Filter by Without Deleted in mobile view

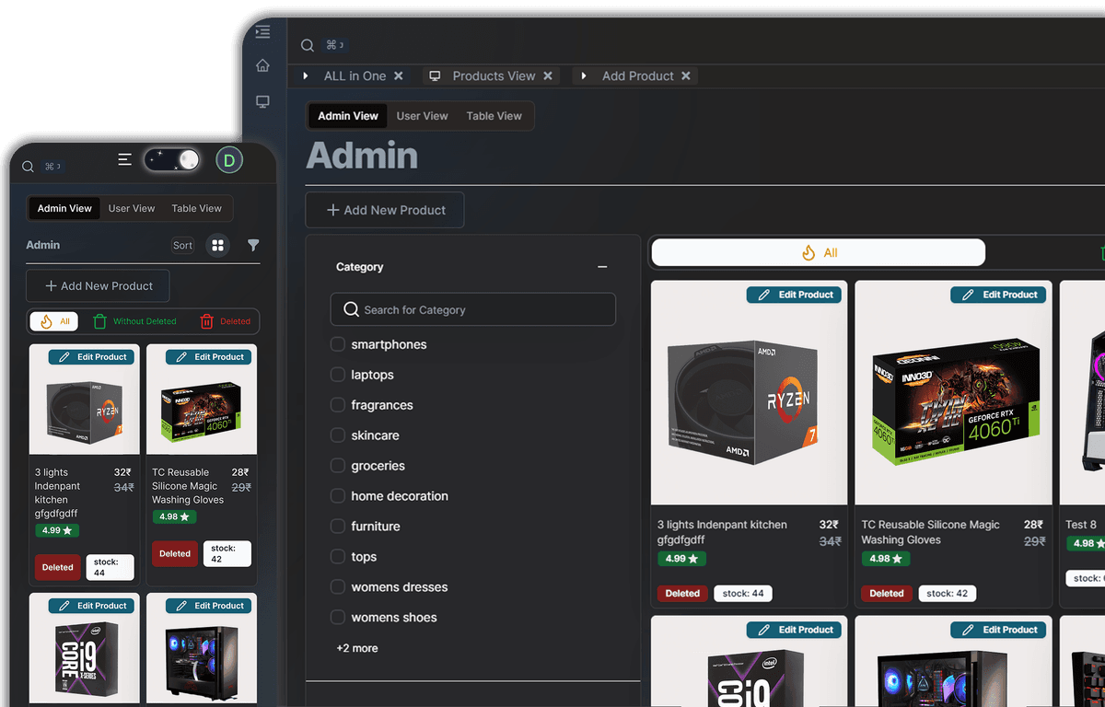coord(134,321)
